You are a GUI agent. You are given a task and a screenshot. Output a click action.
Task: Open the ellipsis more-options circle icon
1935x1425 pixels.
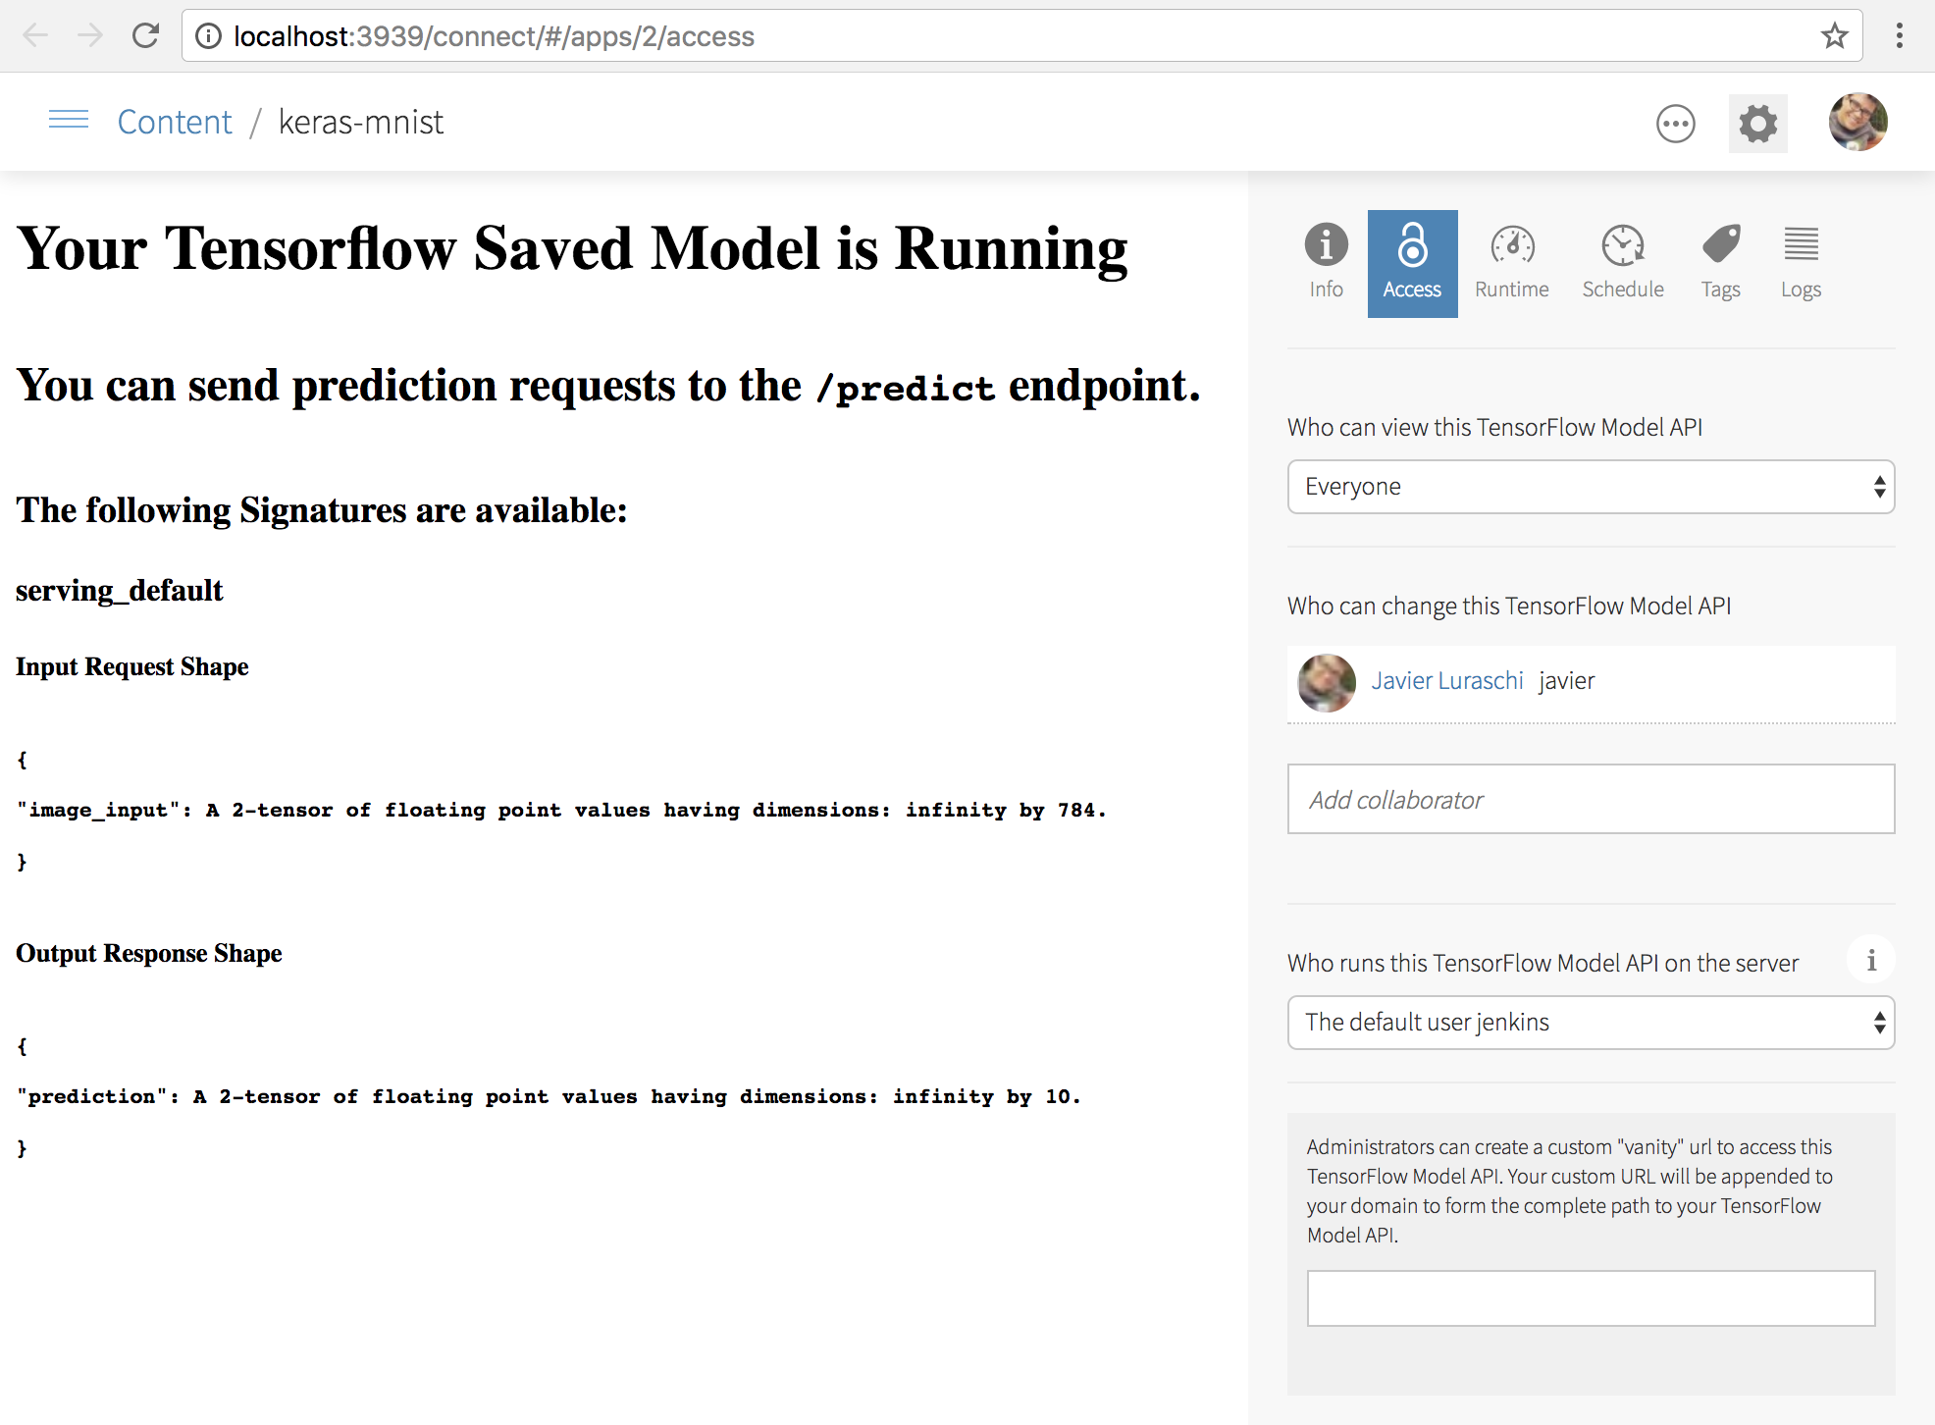point(1675,124)
